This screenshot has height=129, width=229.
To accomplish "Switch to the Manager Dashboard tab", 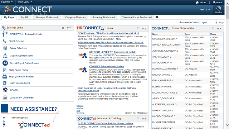I will (47, 18).
